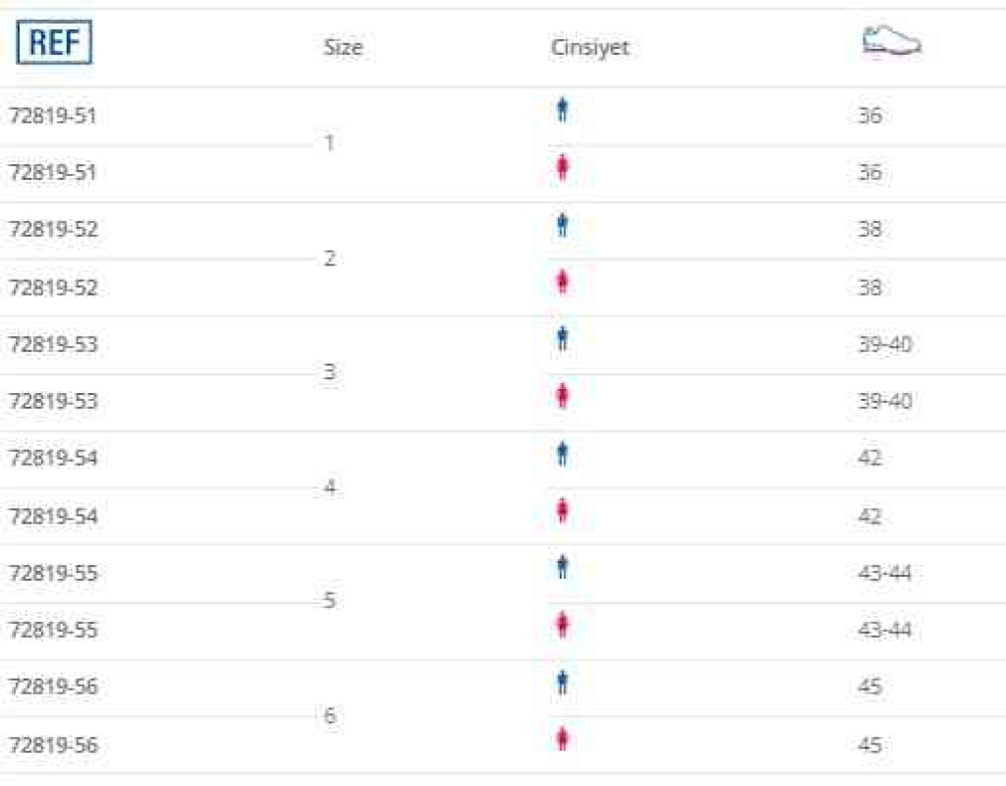Click the pink female icon for size 43-44
Image resolution: width=1006 pixels, height=786 pixels.
[563, 625]
